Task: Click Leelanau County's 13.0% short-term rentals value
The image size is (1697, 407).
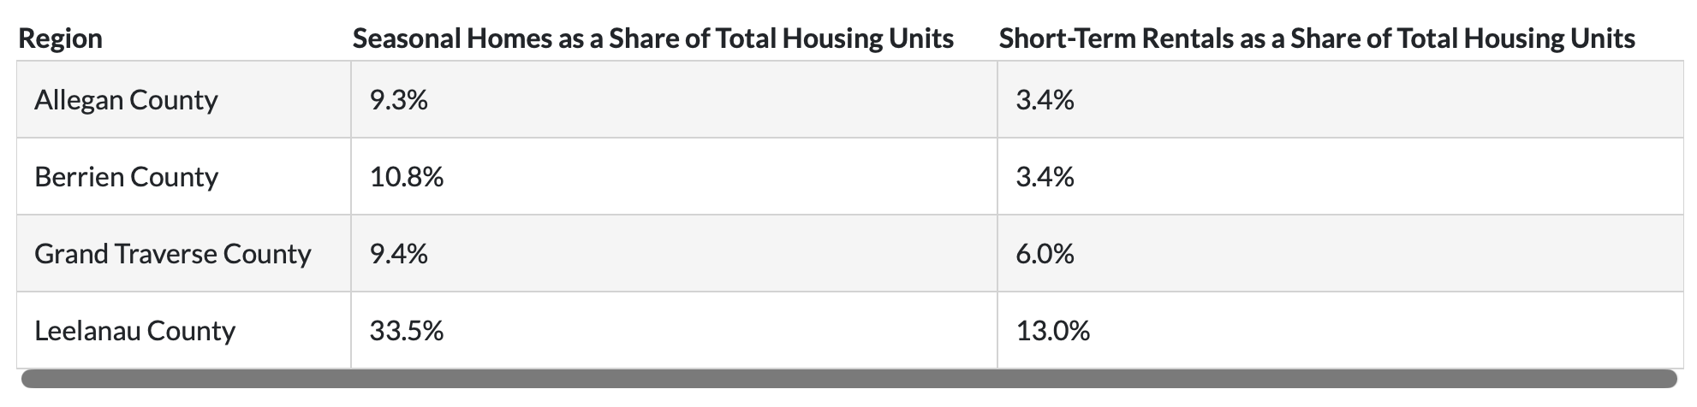Action: tap(1052, 331)
